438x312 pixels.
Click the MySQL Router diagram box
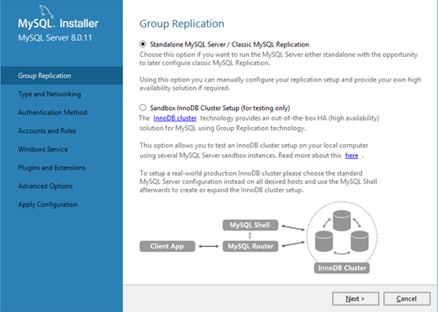[x=250, y=246]
